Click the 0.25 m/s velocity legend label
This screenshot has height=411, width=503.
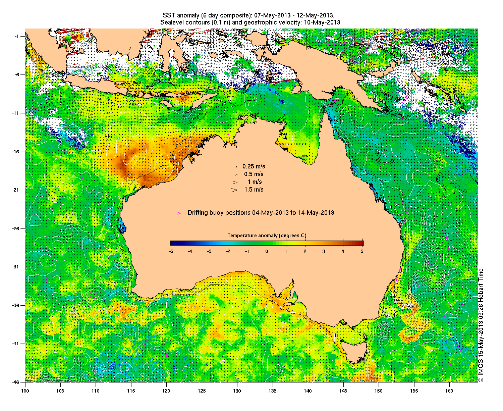coord(254,166)
